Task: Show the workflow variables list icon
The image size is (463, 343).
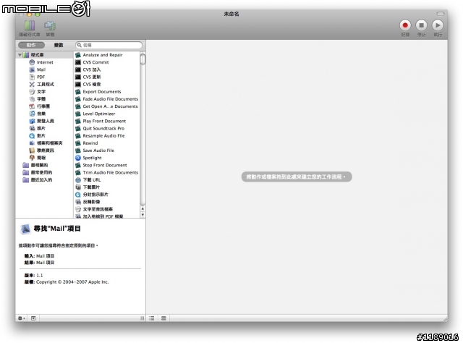Action: click(x=163, y=318)
